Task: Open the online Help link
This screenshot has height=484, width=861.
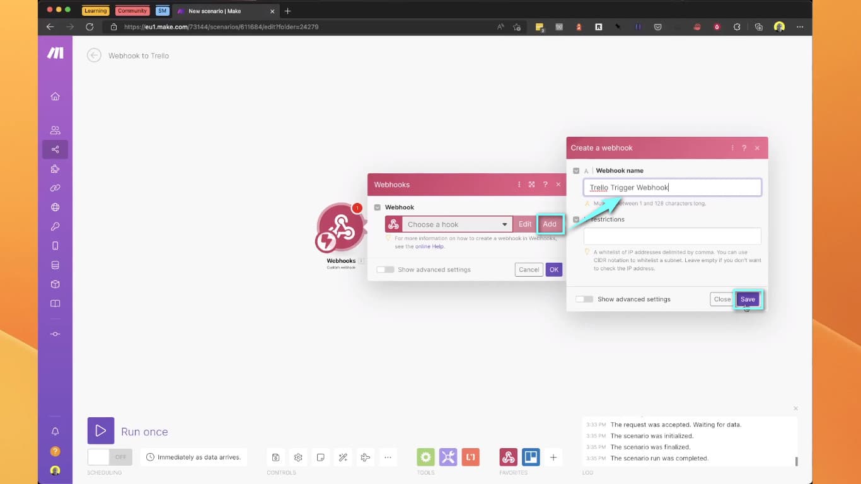Action: (x=429, y=246)
